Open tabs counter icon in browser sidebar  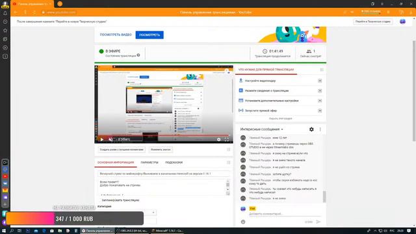click(5, 57)
